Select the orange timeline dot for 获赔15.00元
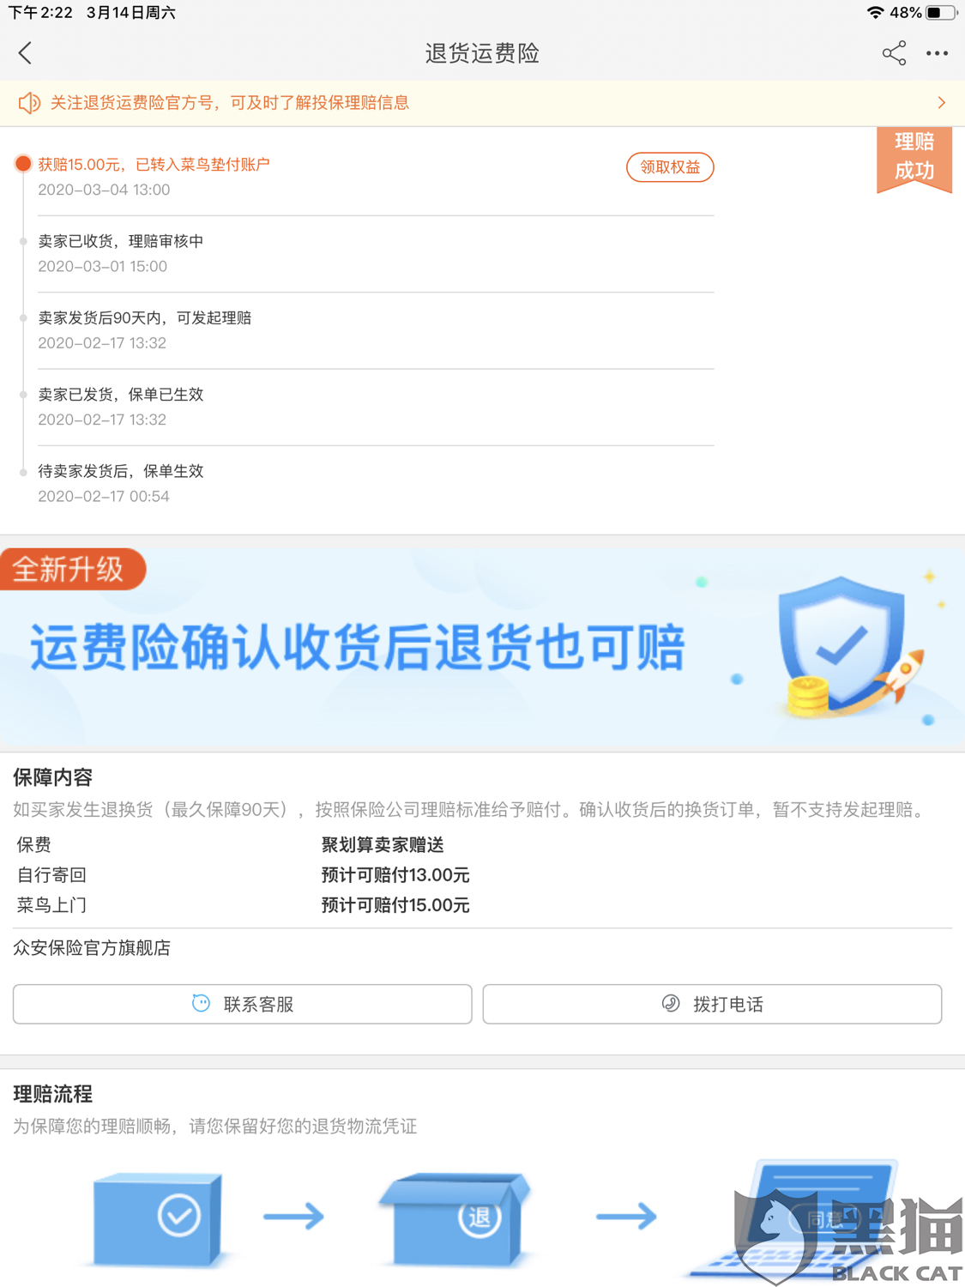The height and width of the screenshot is (1287, 965). pos(23,164)
